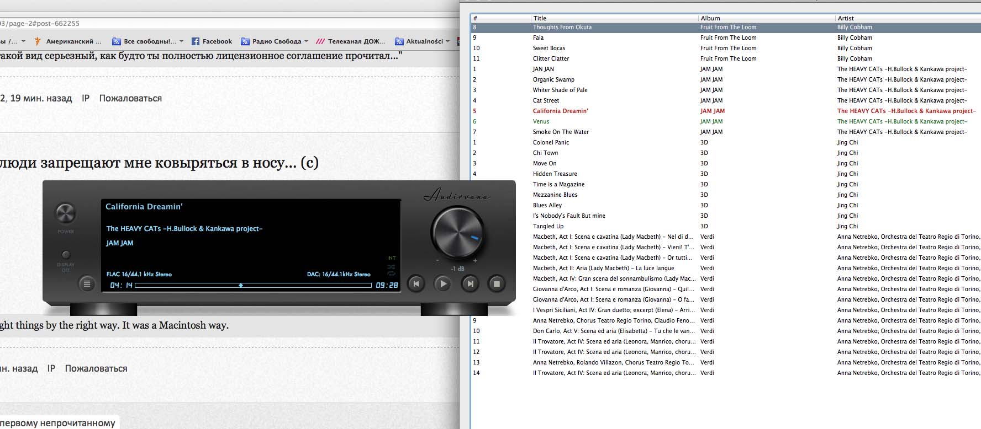This screenshot has height=429, width=981.
Task: Skip to previous track in Audirvana
Action: click(416, 284)
